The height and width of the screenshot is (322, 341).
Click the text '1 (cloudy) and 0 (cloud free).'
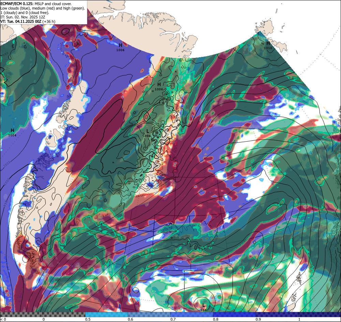(25, 13)
